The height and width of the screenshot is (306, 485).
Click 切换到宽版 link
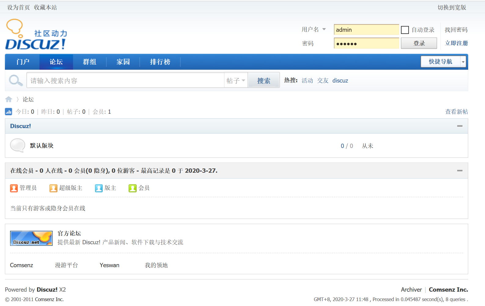point(452,7)
